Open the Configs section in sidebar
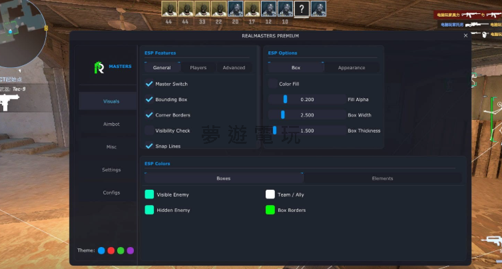 pyautogui.click(x=111, y=192)
